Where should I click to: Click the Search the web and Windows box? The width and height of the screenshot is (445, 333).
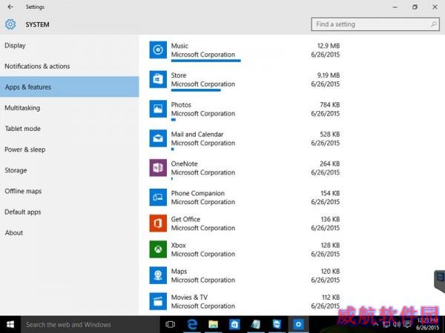pyautogui.click(x=90, y=325)
